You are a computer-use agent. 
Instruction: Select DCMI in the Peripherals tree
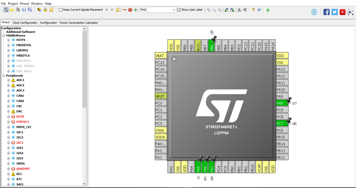(20, 117)
